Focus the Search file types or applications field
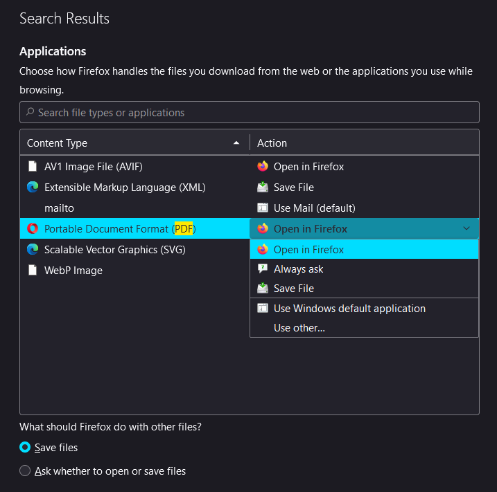The width and height of the screenshot is (497, 492). coord(250,112)
